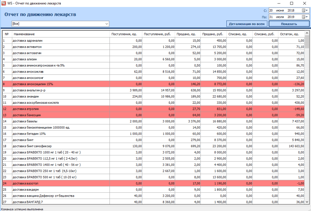Click the scrollbar down arrow
The height and width of the screenshot is (211, 311).
[307, 203]
